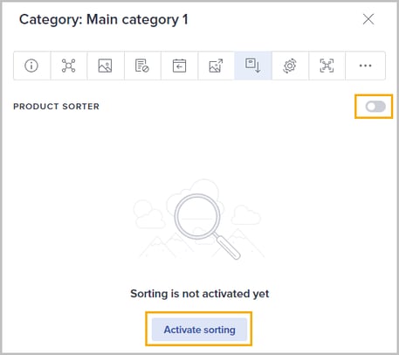Click the PRODUCT SORTER section heading
399x355 pixels.
(x=57, y=107)
